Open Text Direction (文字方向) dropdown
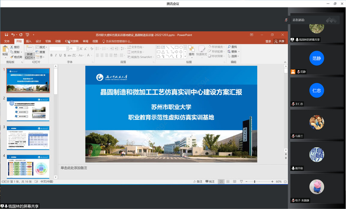346x209 pixels. pyautogui.click(x=136, y=47)
